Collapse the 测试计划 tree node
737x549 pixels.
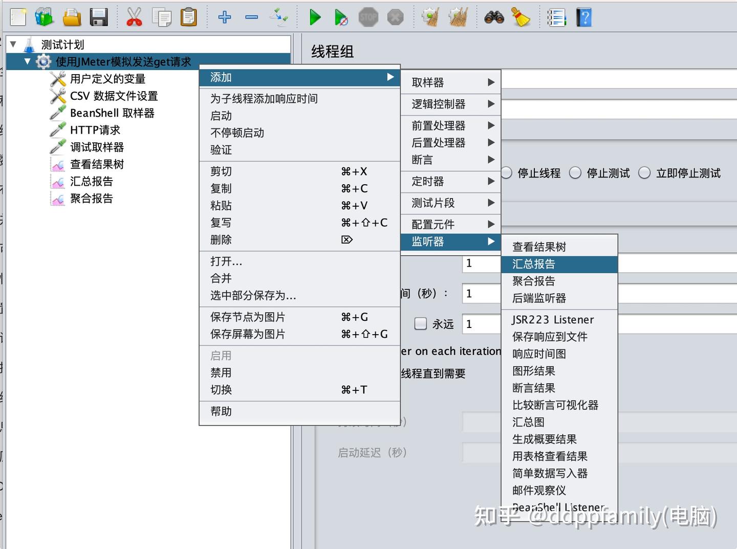[13, 44]
